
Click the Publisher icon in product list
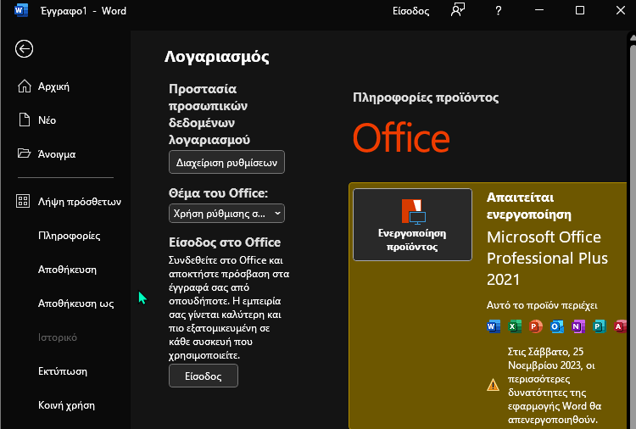[600, 326]
